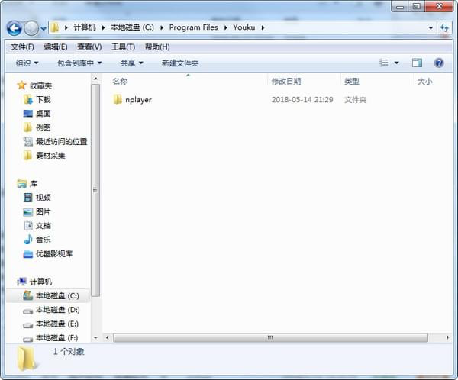The width and height of the screenshot is (458, 380).
Task: Click navigation pane scroll up arrow
Action: [x=95, y=79]
